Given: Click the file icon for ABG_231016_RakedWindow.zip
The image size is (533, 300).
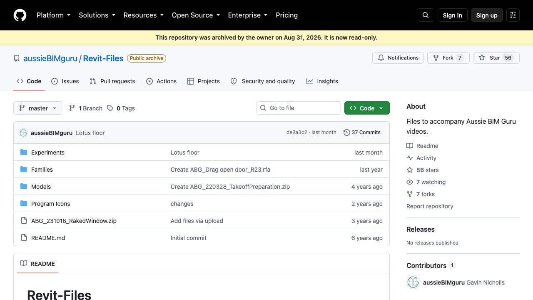Looking at the screenshot, I should 24,221.
